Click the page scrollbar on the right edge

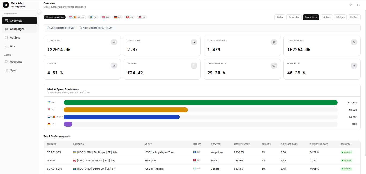[365, 83]
